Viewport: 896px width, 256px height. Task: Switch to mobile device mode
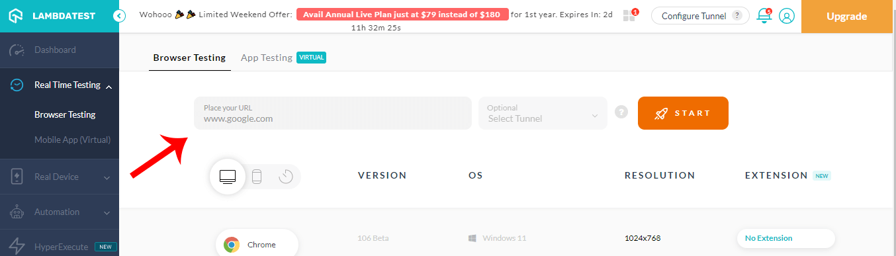click(x=257, y=177)
